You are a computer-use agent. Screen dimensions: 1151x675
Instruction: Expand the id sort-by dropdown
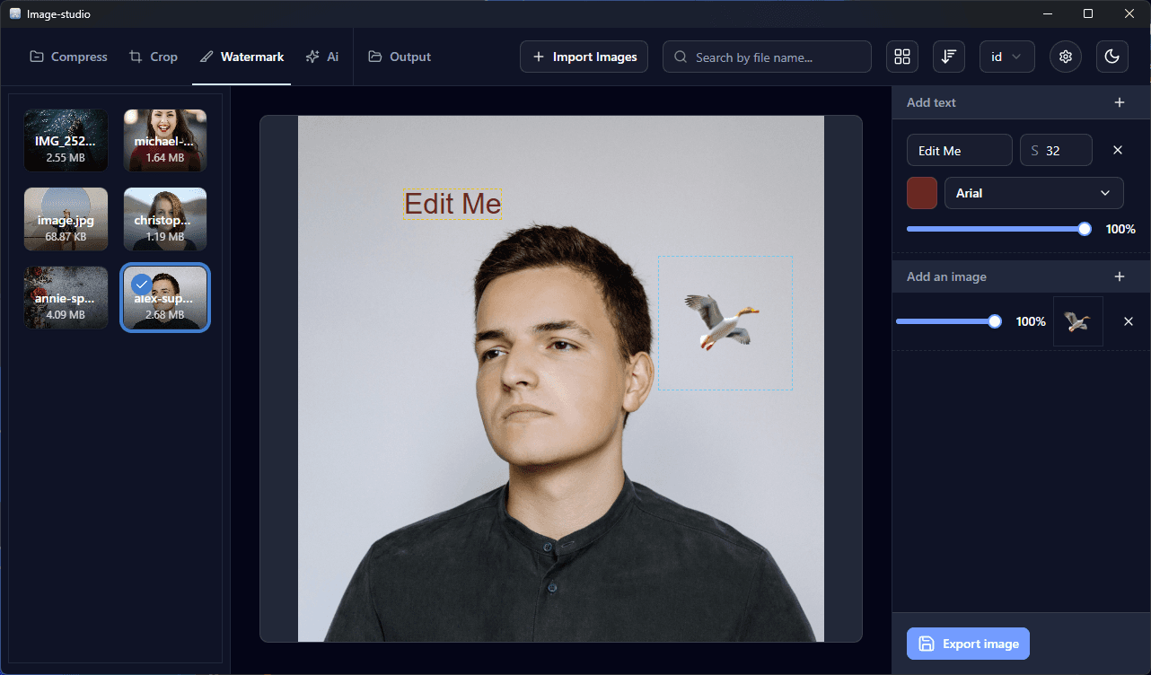tap(1006, 57)
